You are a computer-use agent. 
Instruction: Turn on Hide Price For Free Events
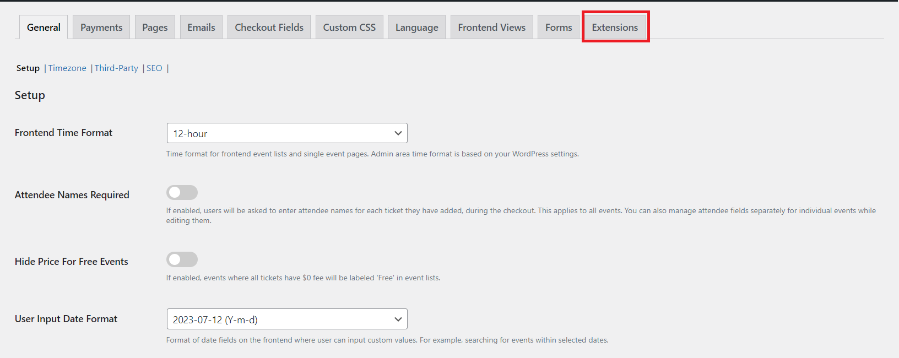[x=182, y=259]
